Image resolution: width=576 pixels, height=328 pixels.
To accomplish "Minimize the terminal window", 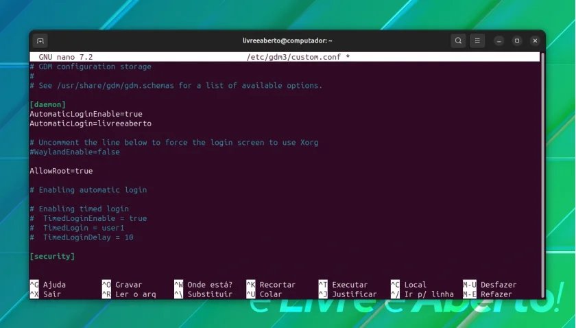I will [499, 40].
